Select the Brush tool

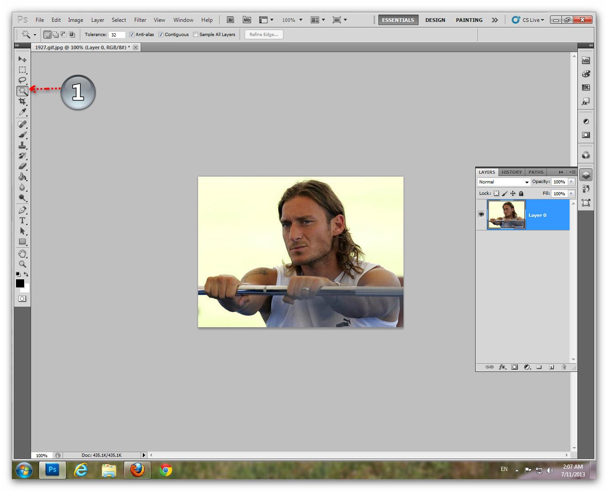click(22, 135)
